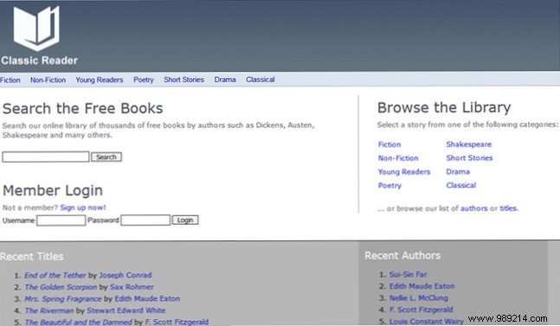Focus the Password input field
560x326 pixels.
(145, 220)
